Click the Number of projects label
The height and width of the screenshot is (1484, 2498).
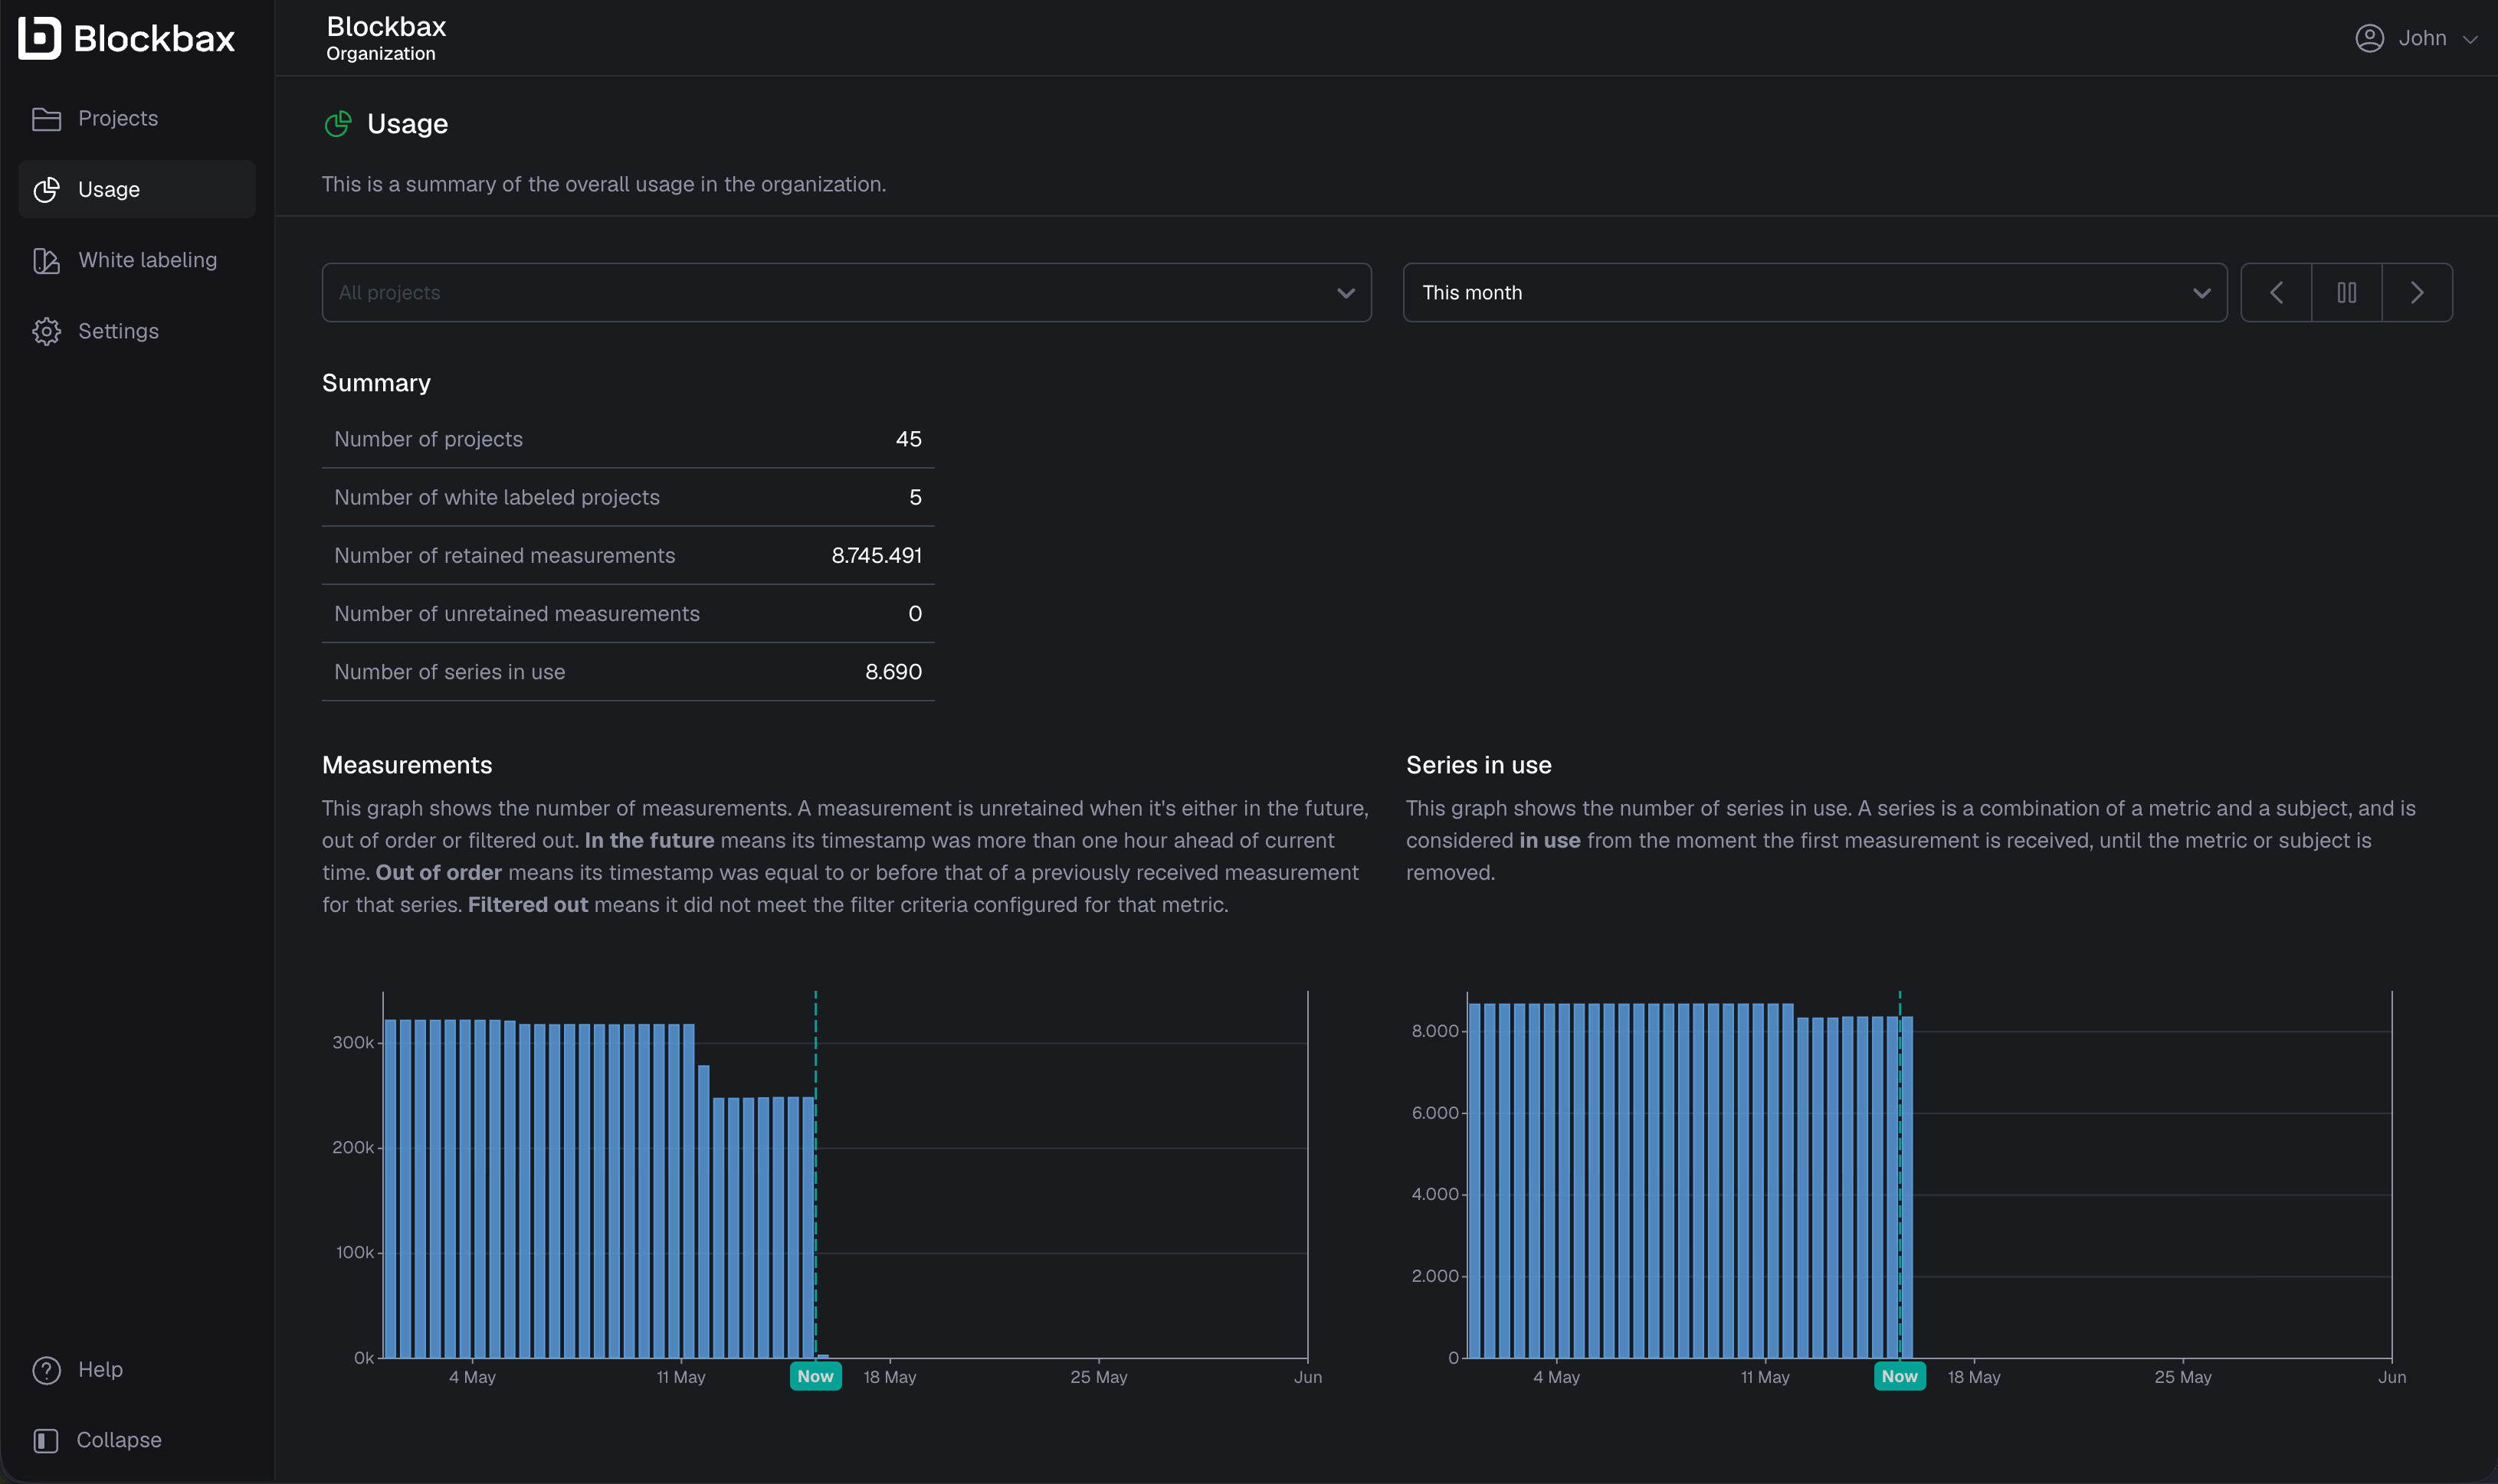[428, 439]
